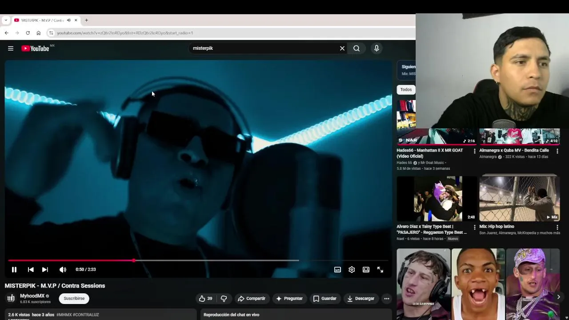Open the first short with tattooed man

tap(423, 284)
